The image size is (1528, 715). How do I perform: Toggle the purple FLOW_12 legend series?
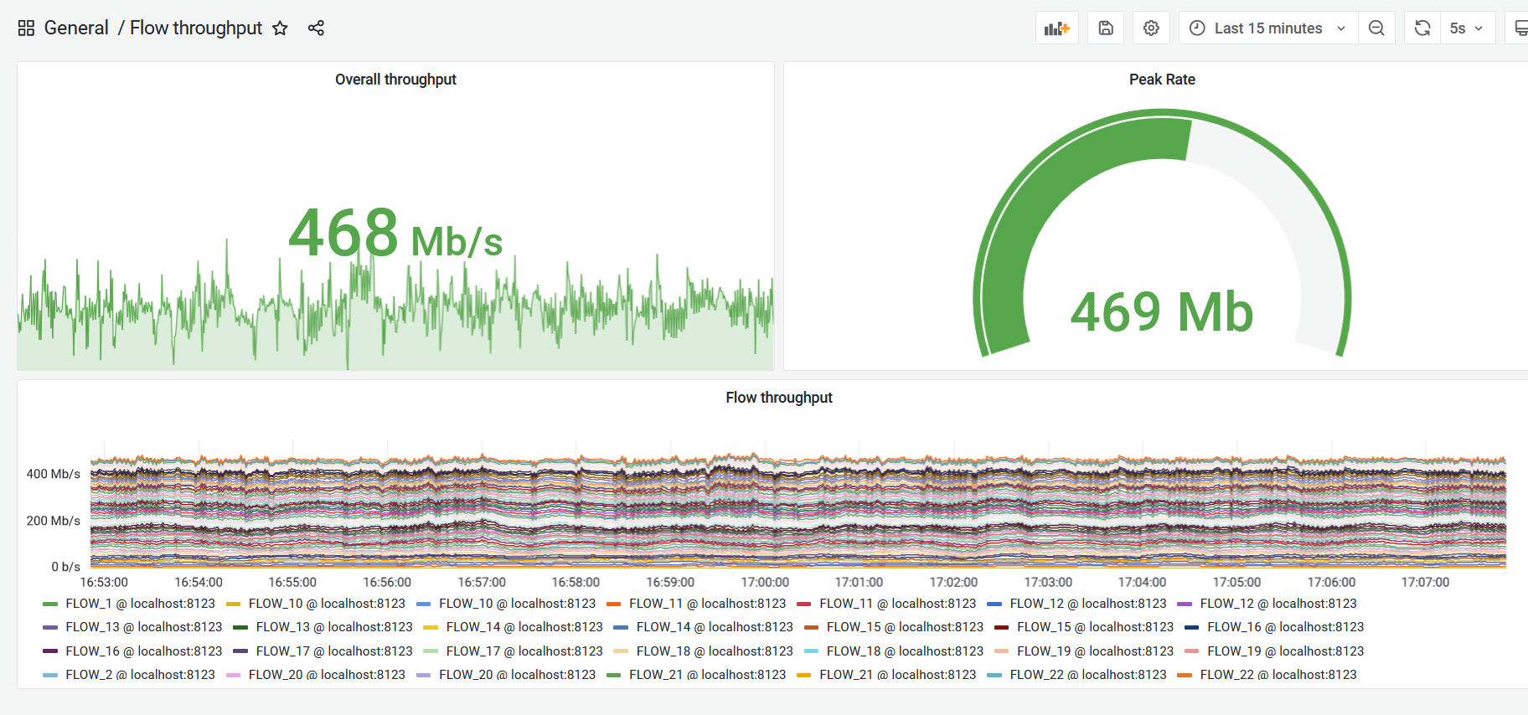1278,604
